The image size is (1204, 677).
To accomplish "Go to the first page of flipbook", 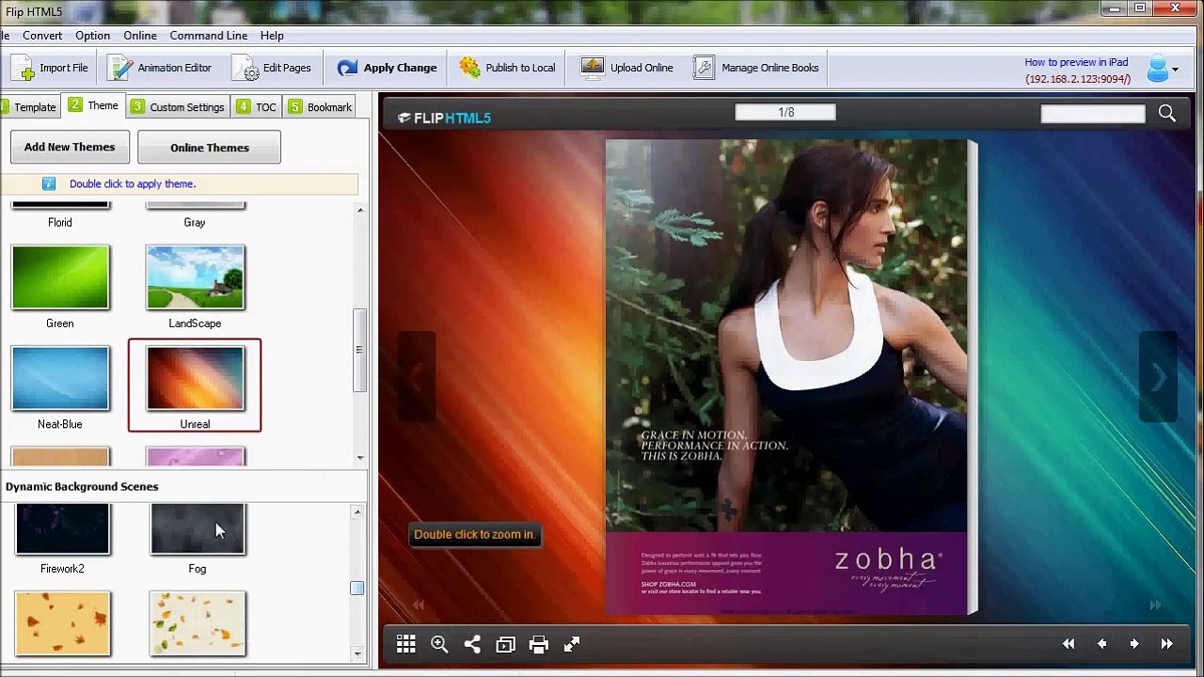I will 1069,644.
